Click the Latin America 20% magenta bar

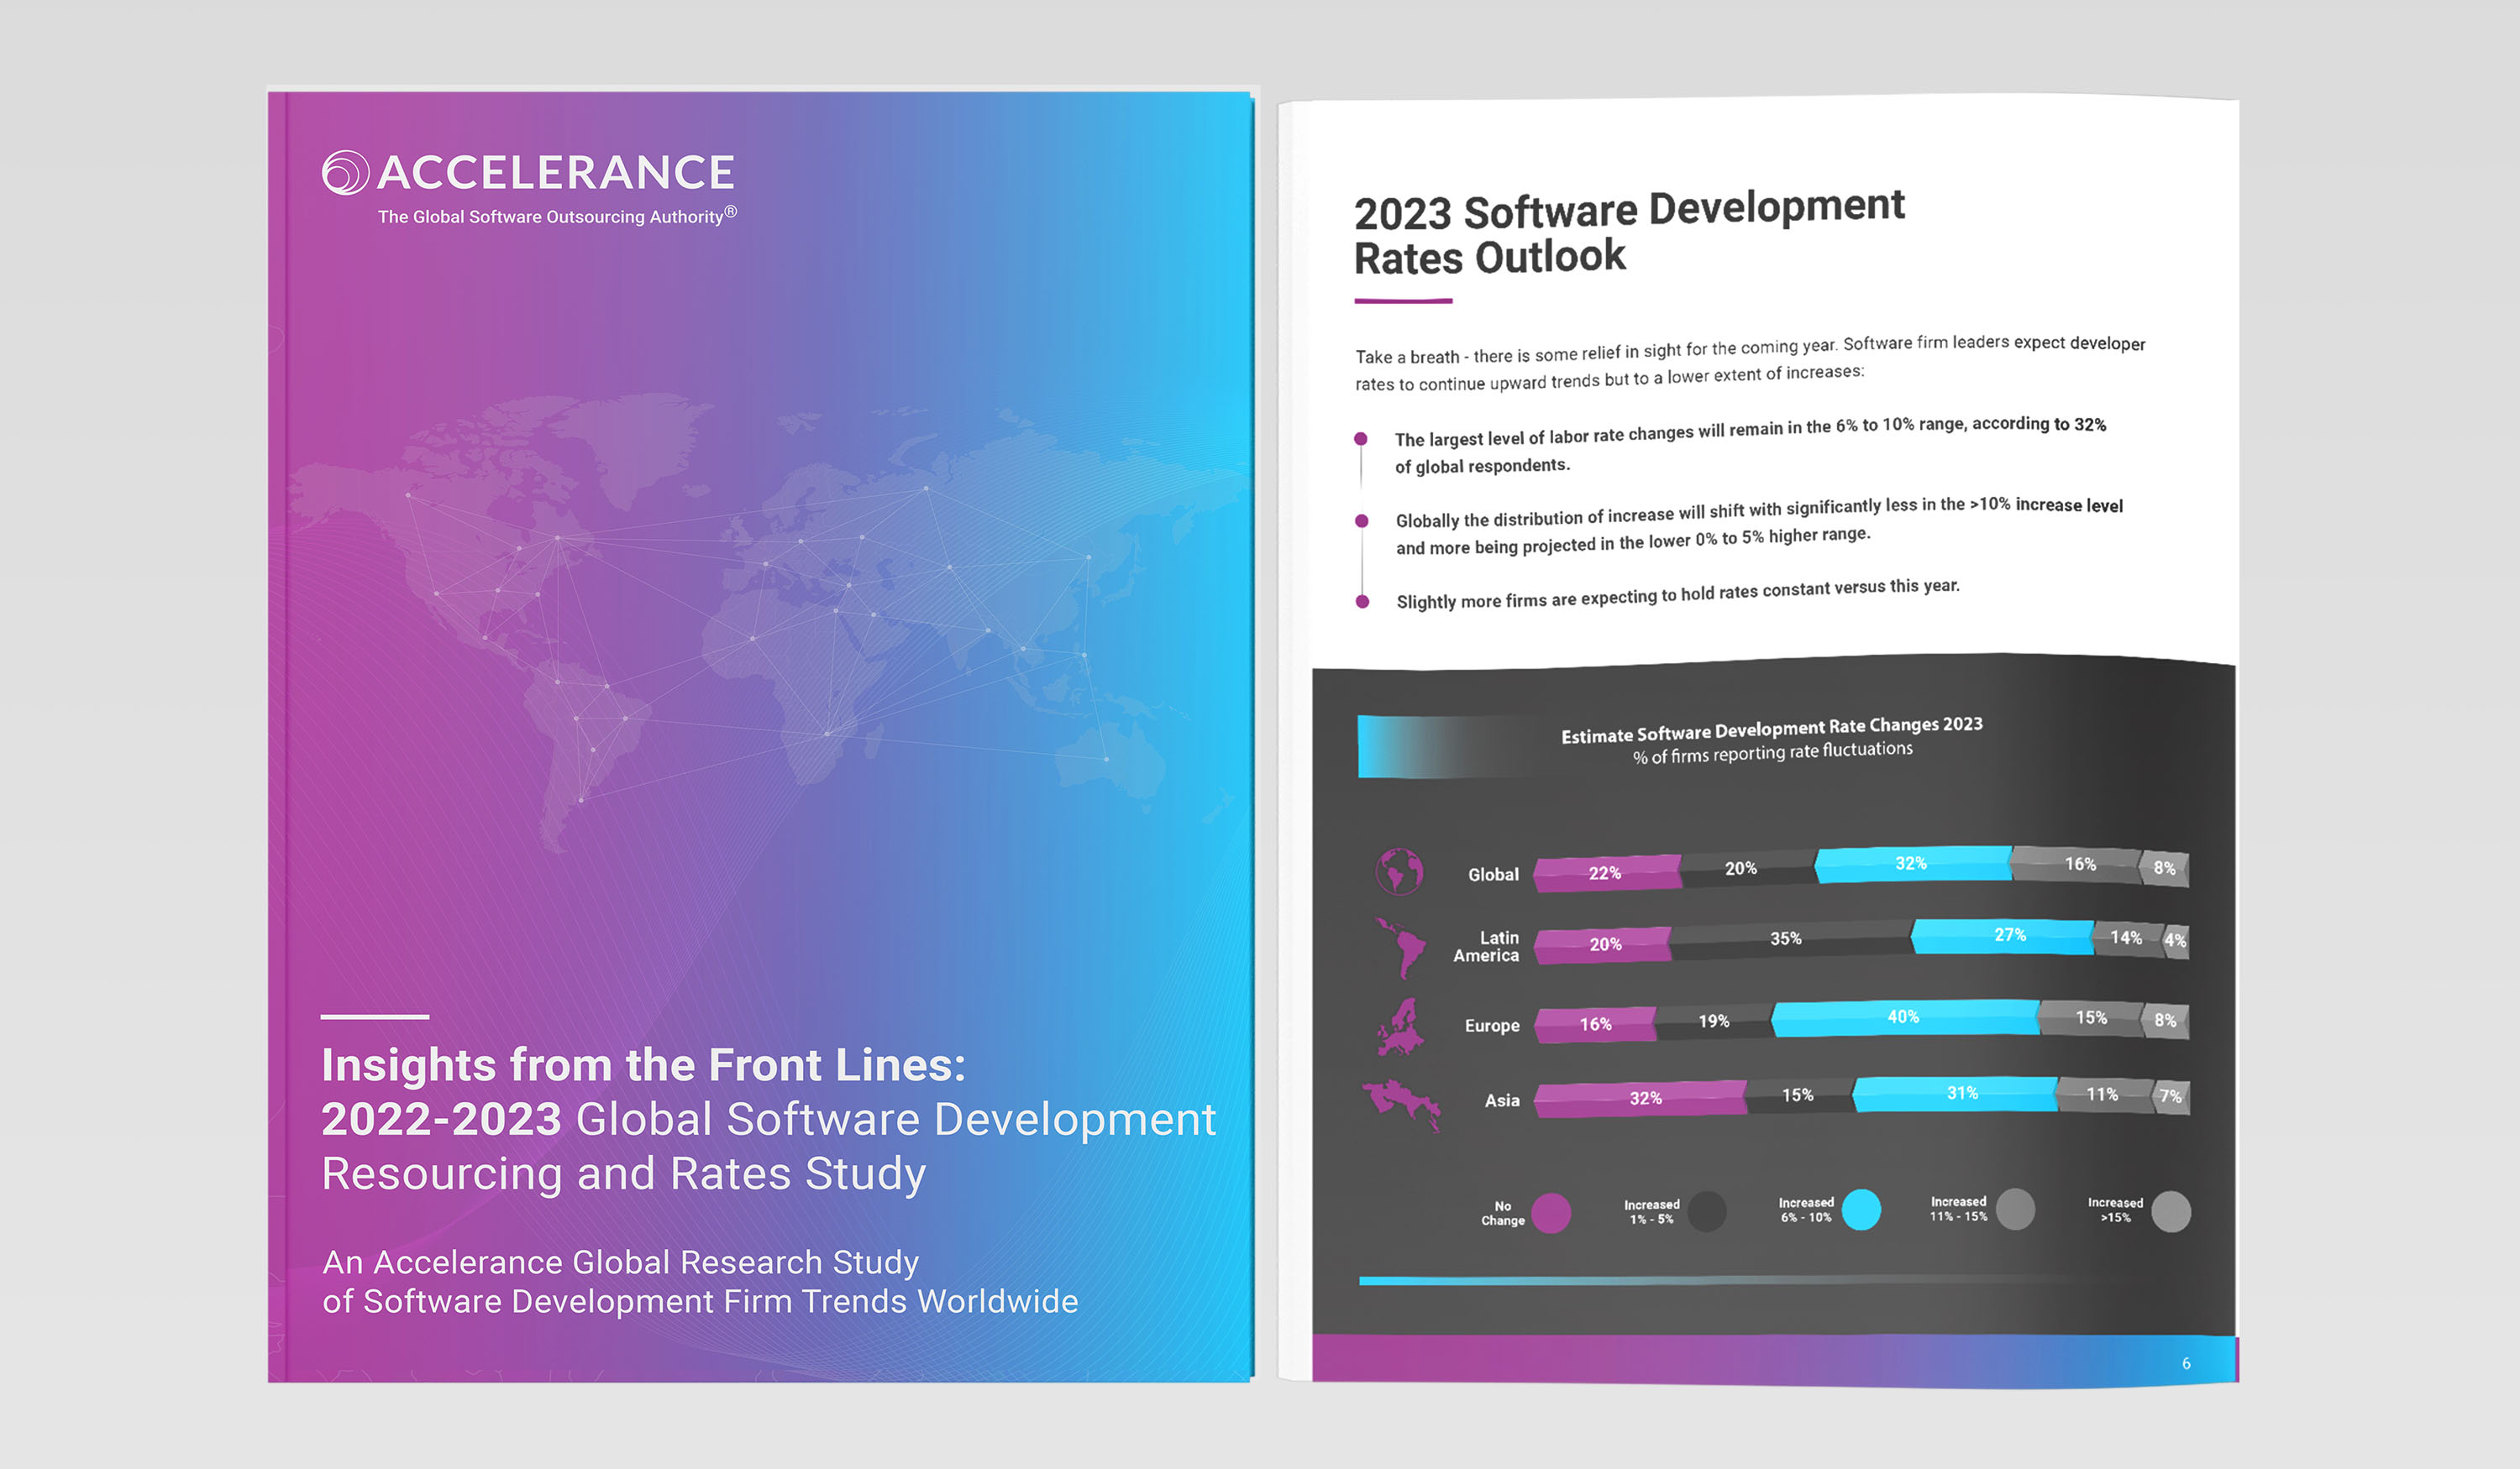point(1602,944)
